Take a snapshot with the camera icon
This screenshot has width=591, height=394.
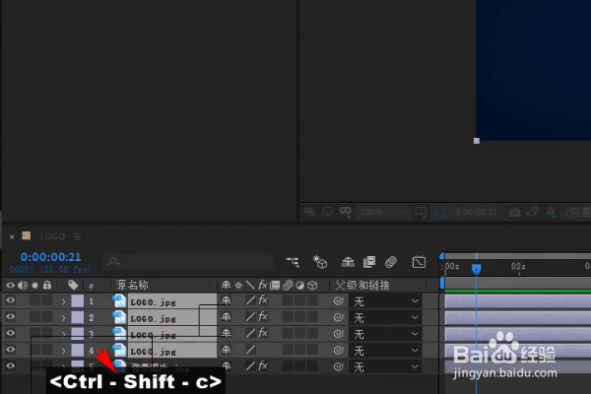point(514,213)
